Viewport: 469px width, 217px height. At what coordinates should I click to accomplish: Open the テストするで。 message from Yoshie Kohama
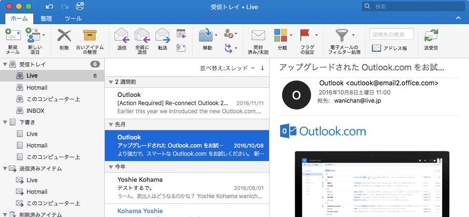(187, 188)
